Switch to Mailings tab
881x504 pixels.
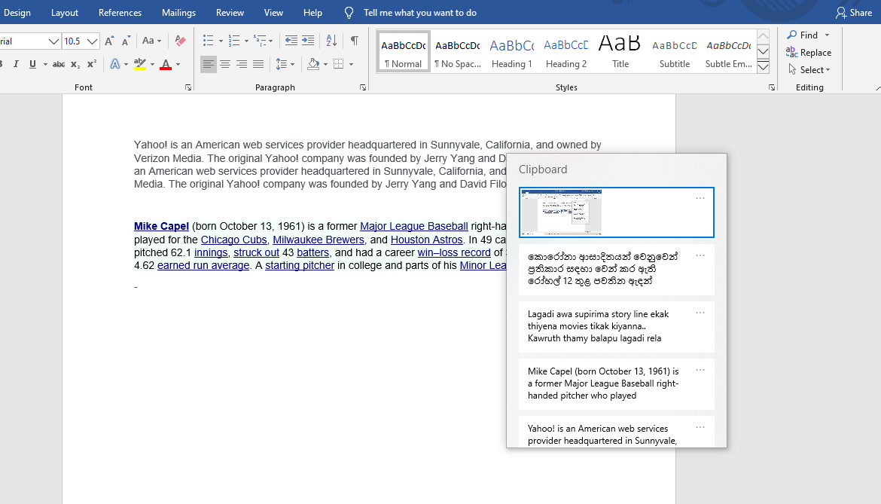(x=178, y=12)
